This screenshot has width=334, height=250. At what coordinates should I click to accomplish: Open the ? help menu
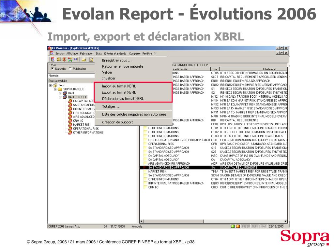[155, 54]
